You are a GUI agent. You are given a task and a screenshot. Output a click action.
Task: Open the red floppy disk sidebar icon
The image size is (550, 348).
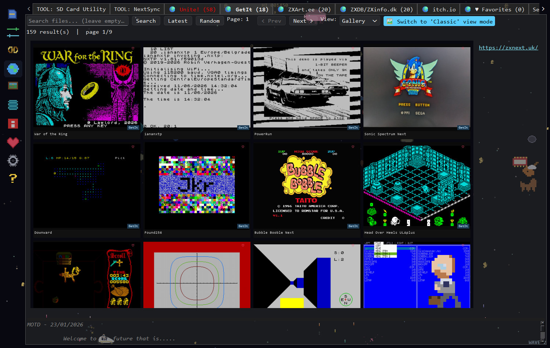[13, 124]
